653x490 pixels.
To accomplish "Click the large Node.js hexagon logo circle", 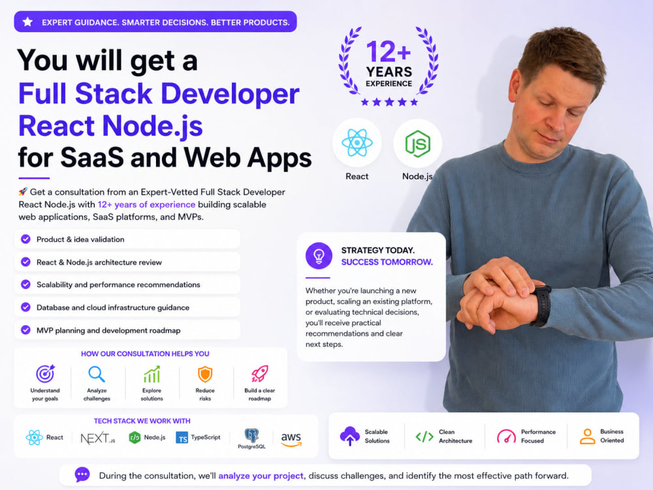I will click(417, 143).
